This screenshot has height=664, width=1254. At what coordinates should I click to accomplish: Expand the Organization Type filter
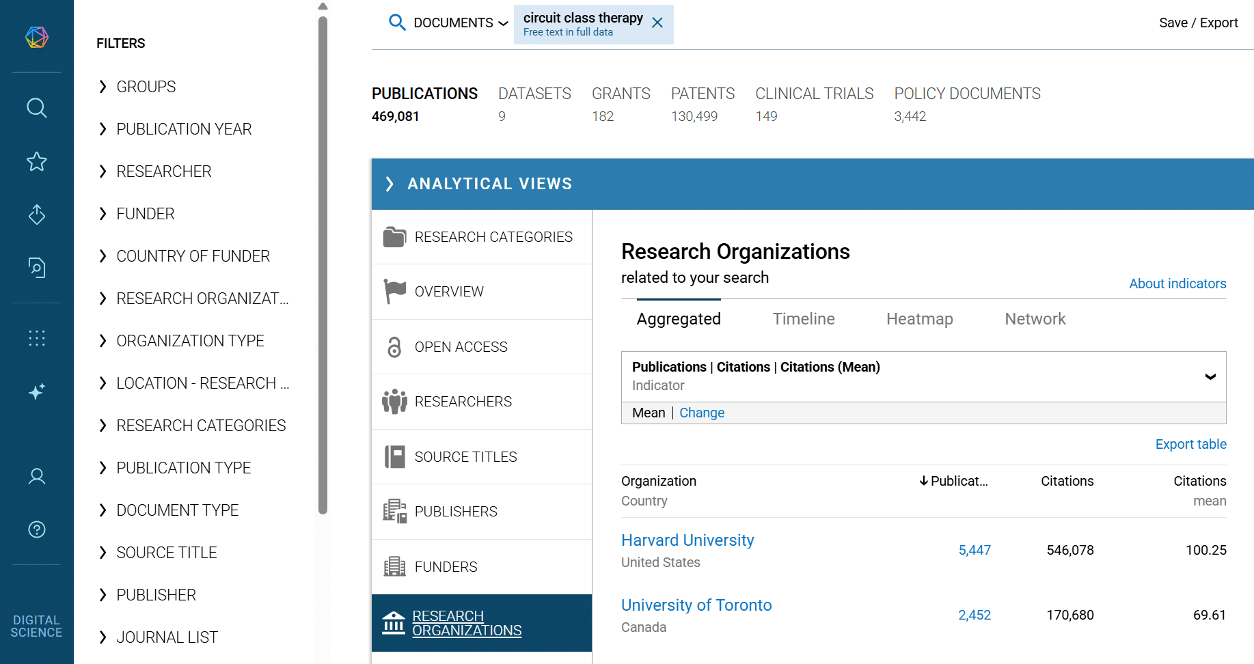[x=189, y=341]
